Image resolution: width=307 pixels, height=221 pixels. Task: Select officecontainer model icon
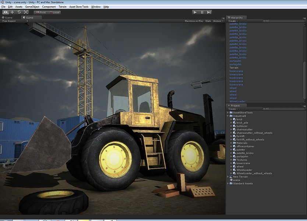(234, 146)
